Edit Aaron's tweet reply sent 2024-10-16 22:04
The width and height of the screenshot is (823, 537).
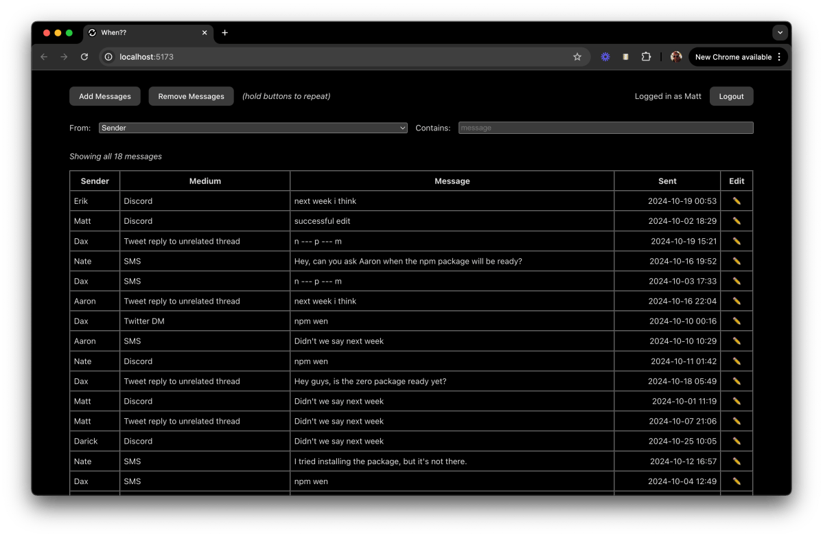[737, 301]
